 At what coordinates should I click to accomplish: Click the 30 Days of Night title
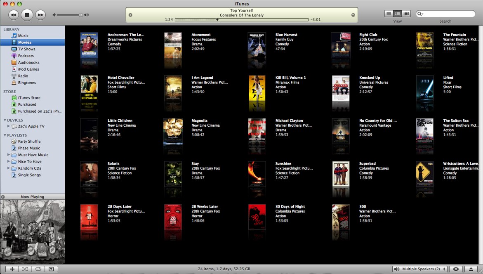tap(290, 206)
